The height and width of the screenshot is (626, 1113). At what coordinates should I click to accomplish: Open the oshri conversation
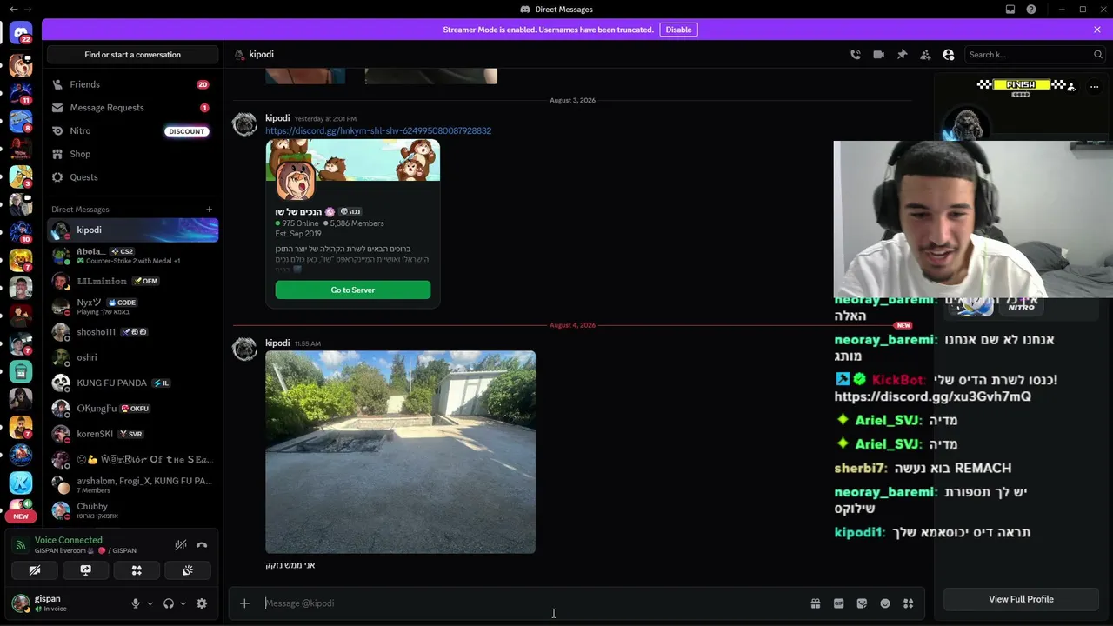pyautogui.click(x=132, y=357)
